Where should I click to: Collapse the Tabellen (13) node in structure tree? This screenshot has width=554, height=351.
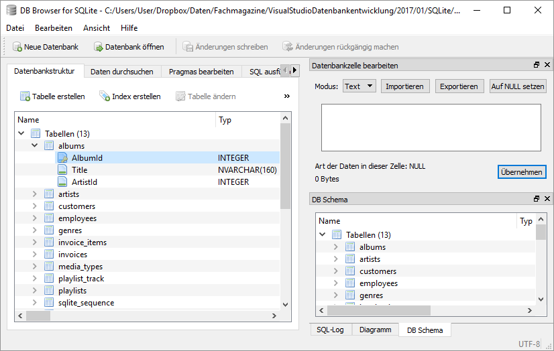21,133
